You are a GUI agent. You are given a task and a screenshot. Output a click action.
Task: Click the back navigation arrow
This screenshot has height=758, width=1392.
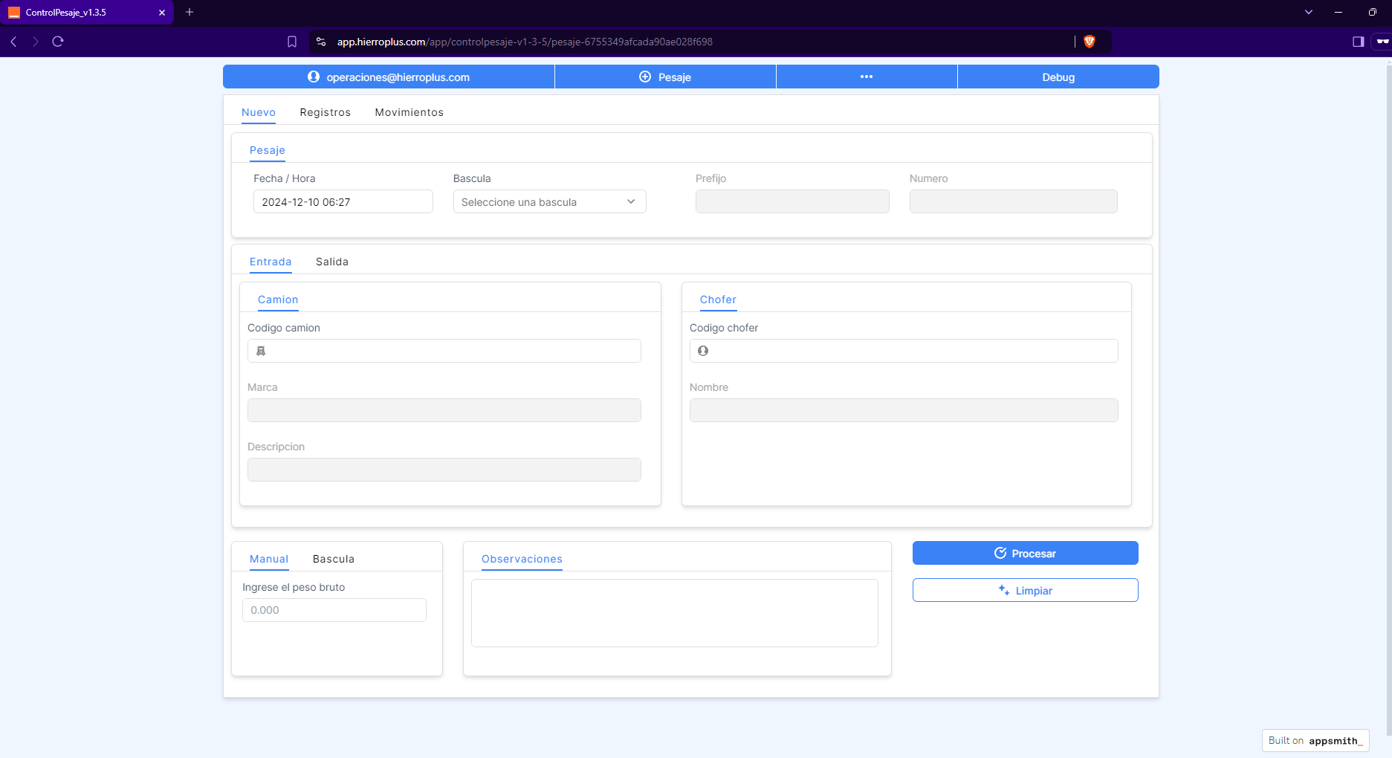(13, 42)
